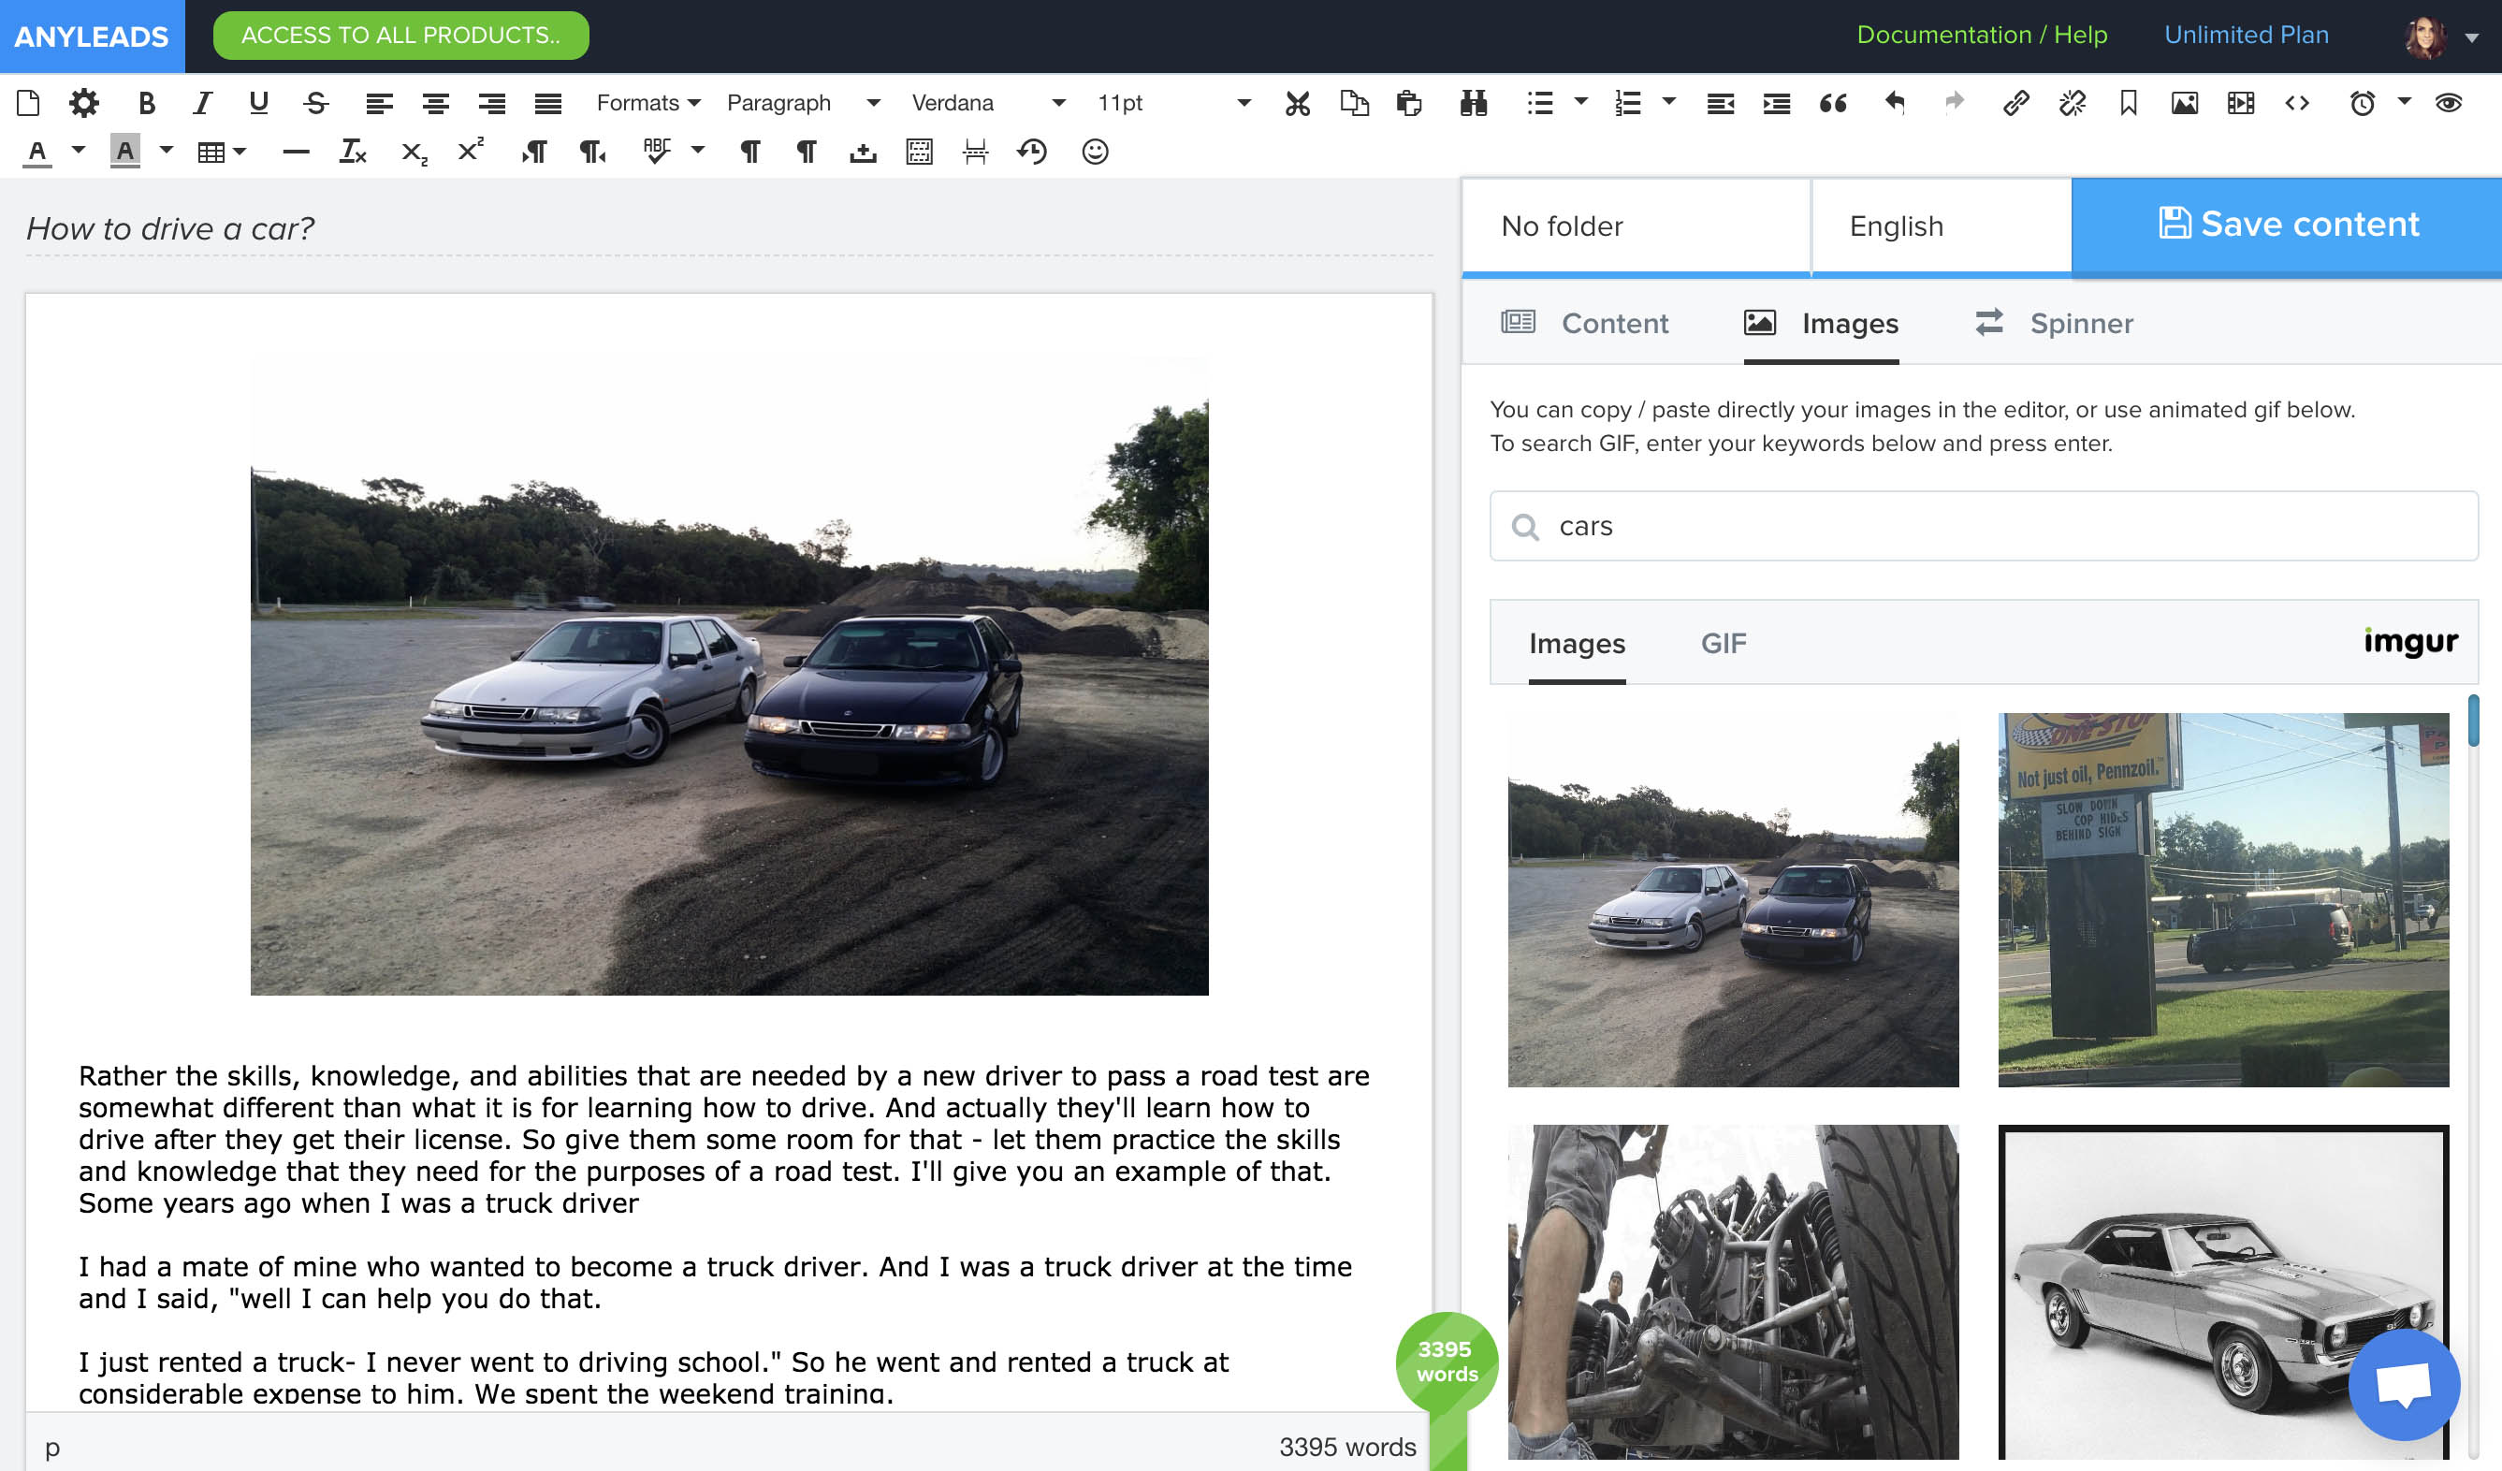
Task: Insert a template using the dashed-page icon
Action: (x=920, y=152)
